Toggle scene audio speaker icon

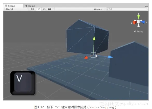click(x=44, y=9)
